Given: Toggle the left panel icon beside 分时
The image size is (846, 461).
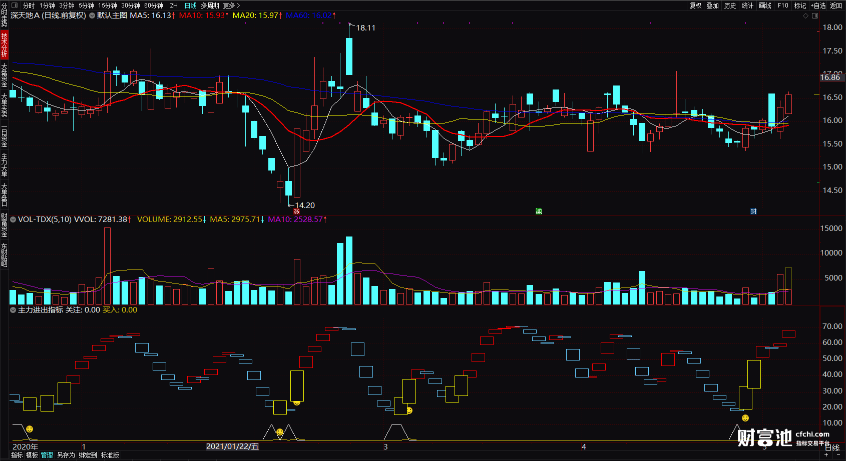Looking at the screenshot, I should point(15,5).
